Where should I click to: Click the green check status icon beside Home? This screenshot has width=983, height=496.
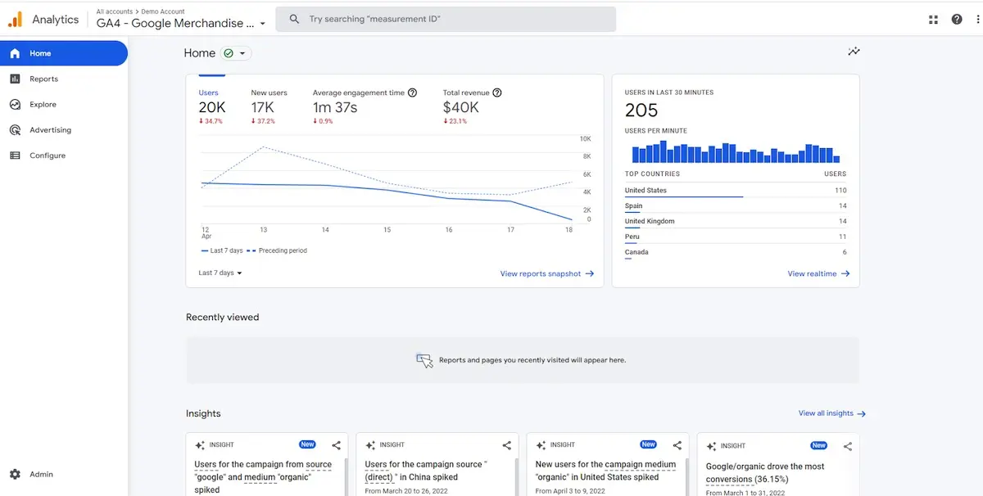click(x=229, y=53)
